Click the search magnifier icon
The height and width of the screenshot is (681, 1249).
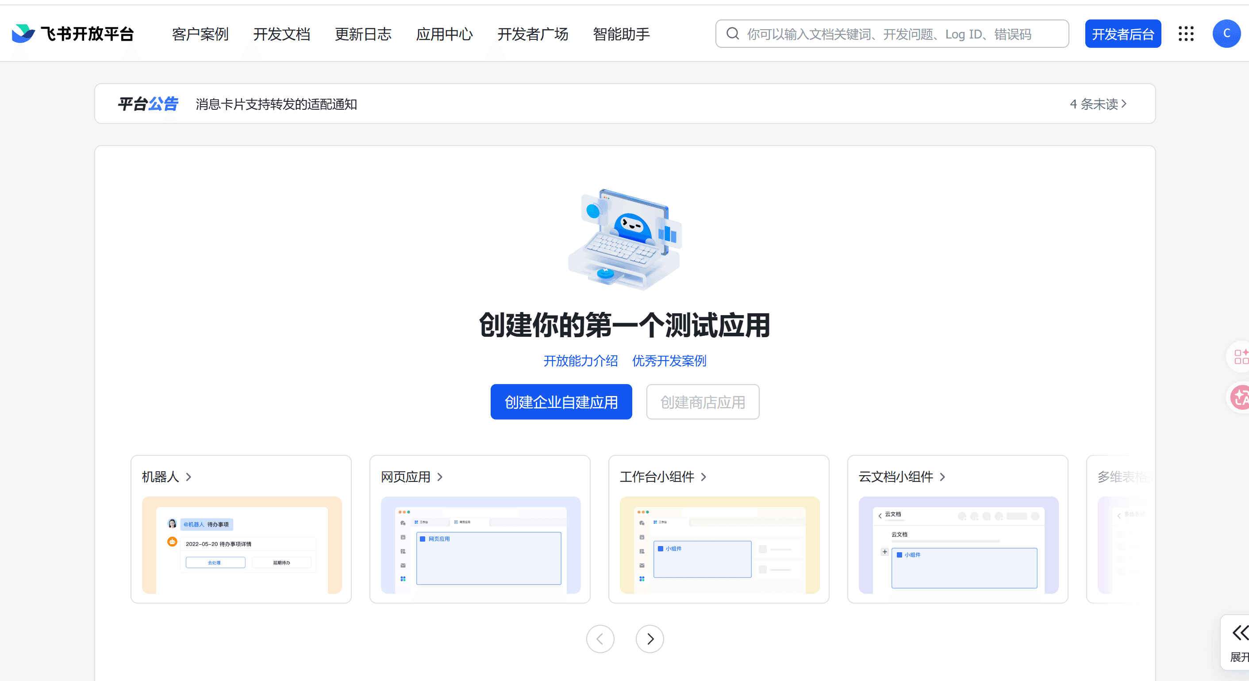tap(733, 34)
